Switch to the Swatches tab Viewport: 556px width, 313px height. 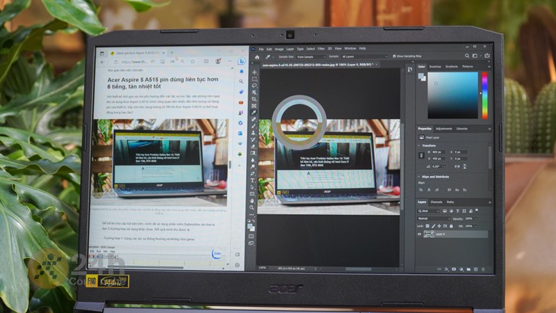click(435, 66)
